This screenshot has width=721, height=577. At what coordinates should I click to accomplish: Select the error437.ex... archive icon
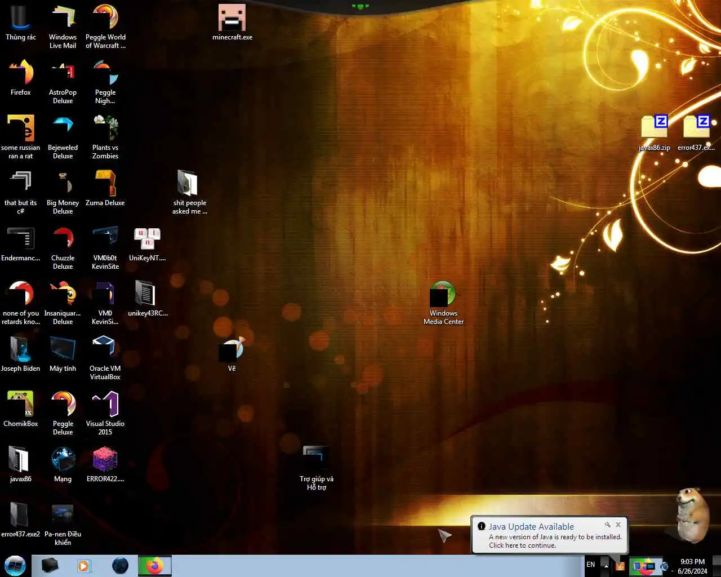pyautogui.click(x=696, y=133)
